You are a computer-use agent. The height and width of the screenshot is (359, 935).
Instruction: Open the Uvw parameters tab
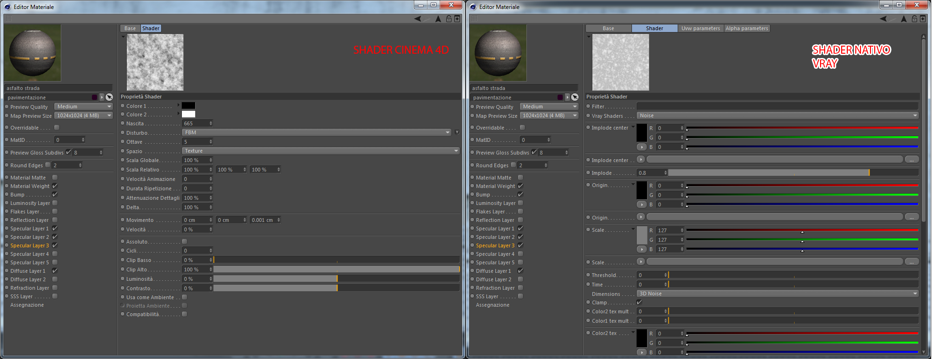[x=701, y=28]
